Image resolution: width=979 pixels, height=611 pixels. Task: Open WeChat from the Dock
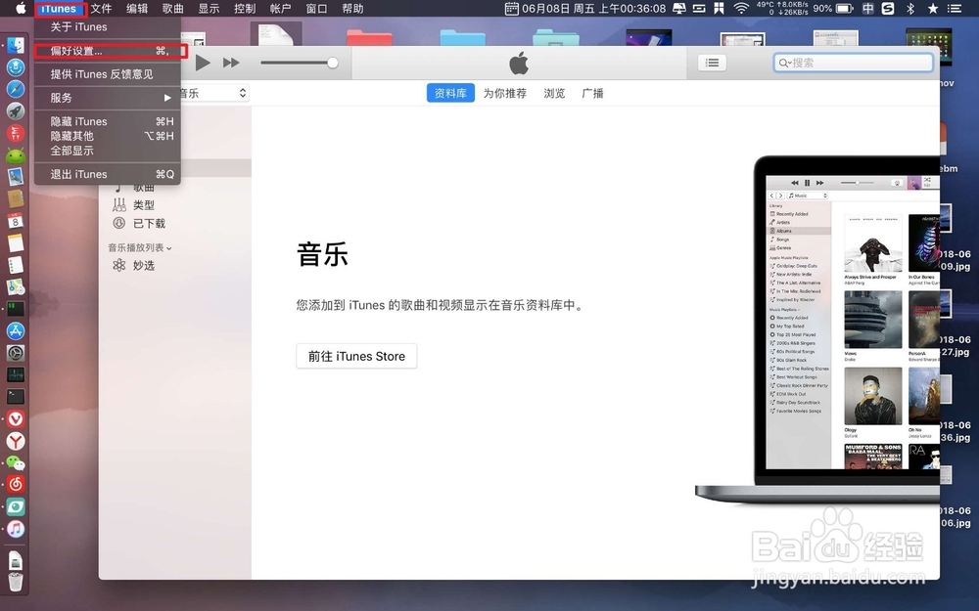point(16,462)
